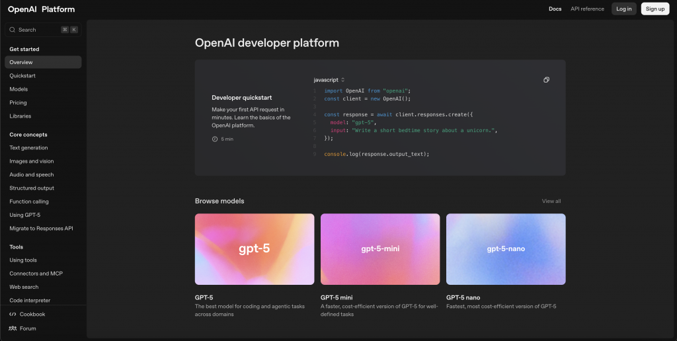Click the OpenAI Platform logo
677x341 pixels.
point(42,9)
